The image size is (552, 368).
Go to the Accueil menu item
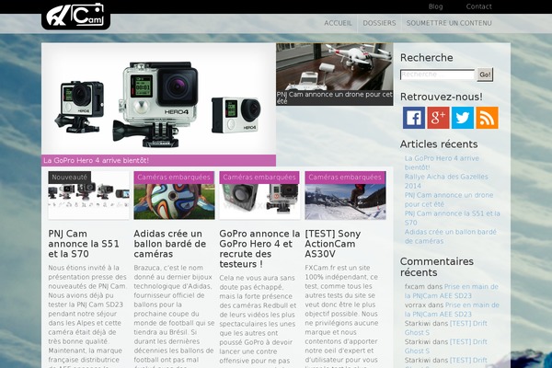(x=338, y=23)
